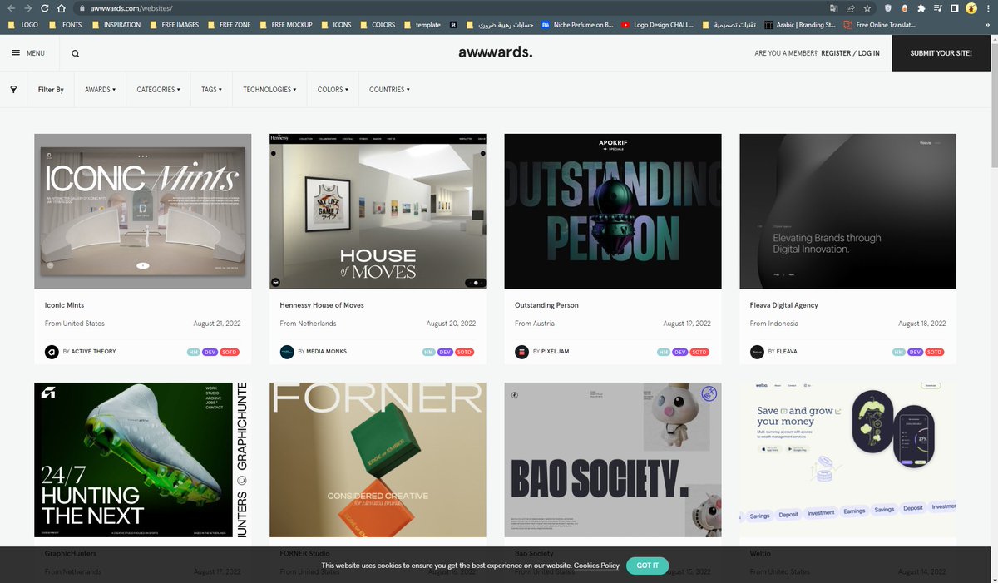The height and width of the screenshot is (583, 998).
Task: Share this page icon in address bar
Action: (x=851, y=8)
